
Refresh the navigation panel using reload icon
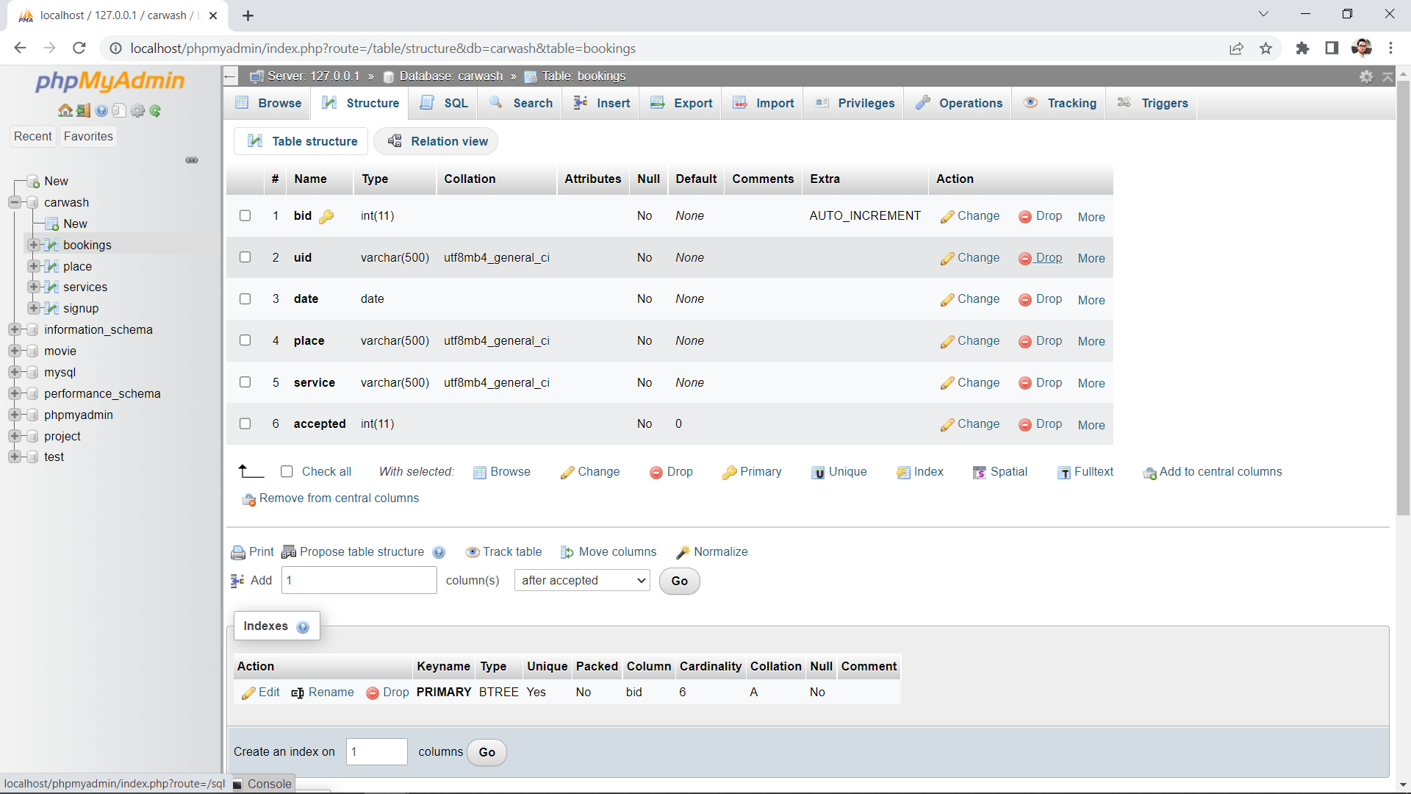pos(155,110)
